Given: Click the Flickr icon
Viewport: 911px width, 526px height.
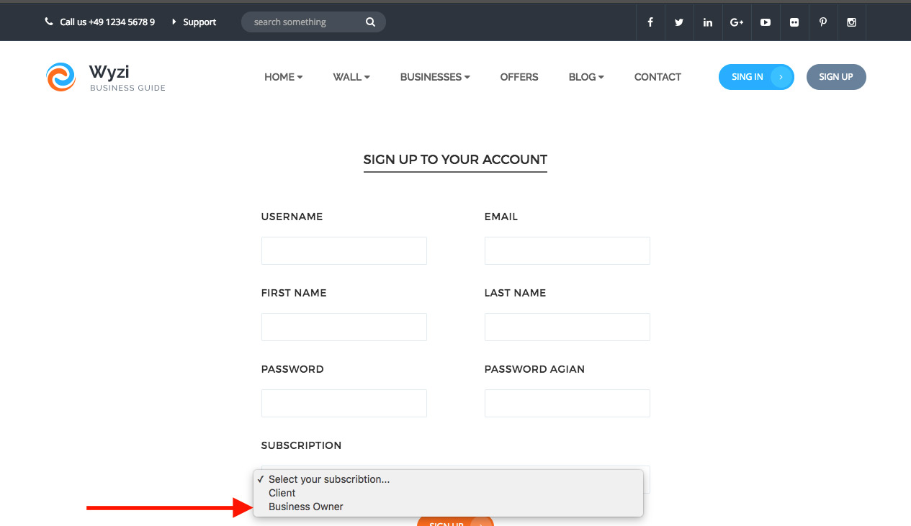Looking at the screenshot, I should [794, 22].
